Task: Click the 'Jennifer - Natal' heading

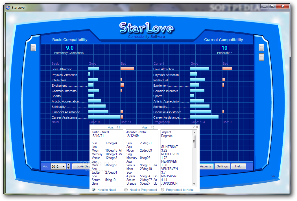Action: 136,132
